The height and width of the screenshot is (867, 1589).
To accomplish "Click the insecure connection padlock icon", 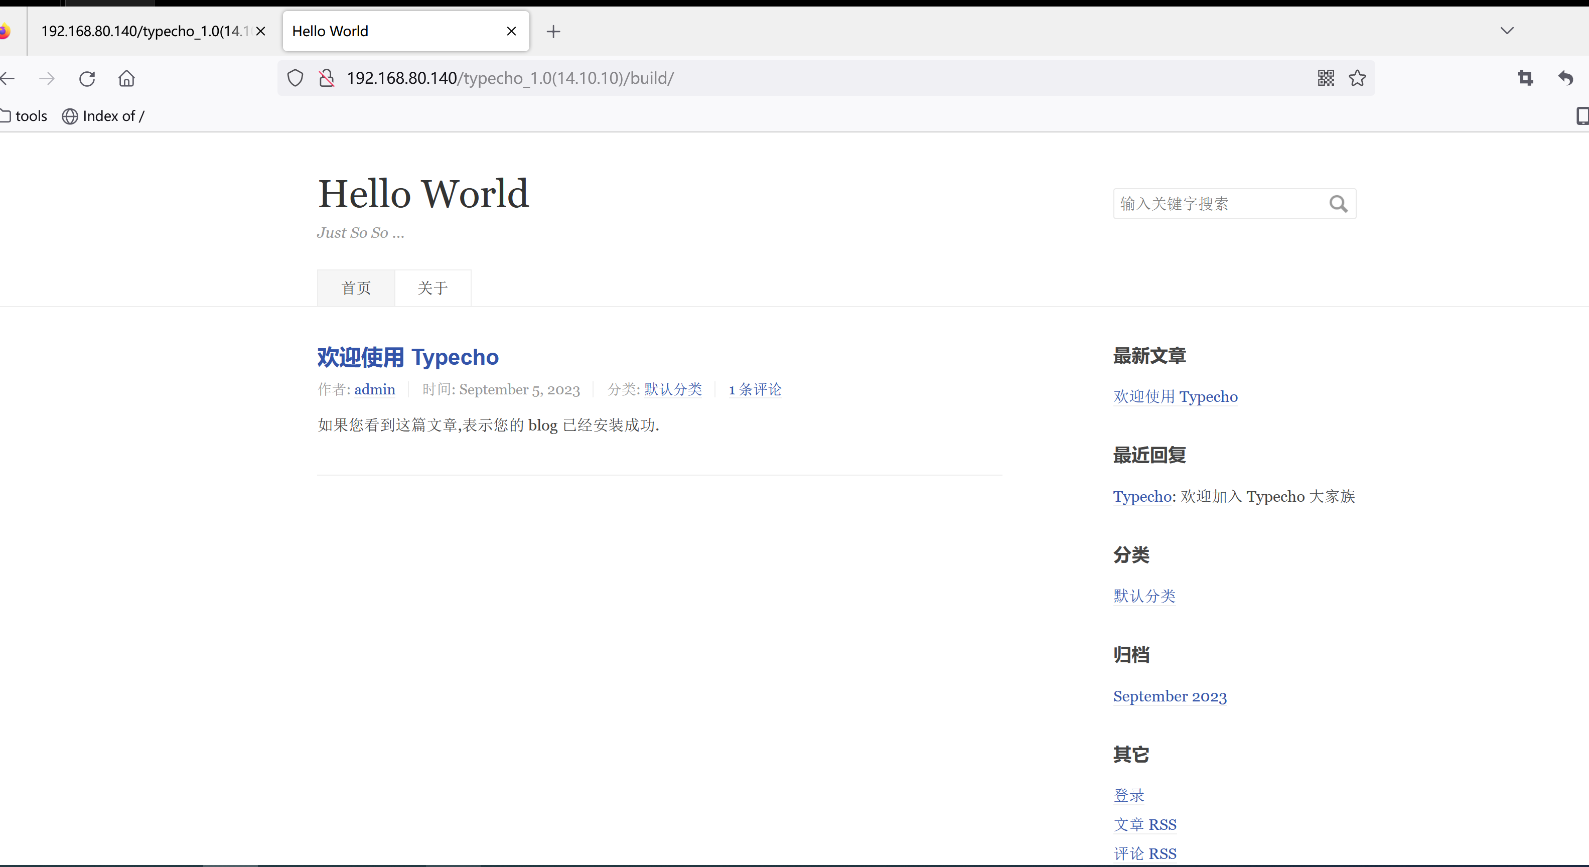I will [326, 78].
